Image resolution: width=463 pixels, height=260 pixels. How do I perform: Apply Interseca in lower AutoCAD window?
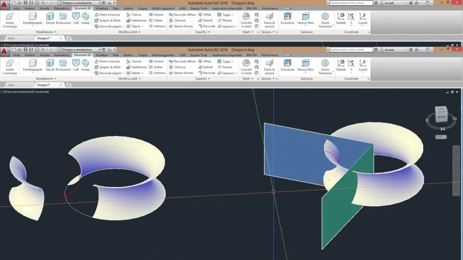point(157,73)
